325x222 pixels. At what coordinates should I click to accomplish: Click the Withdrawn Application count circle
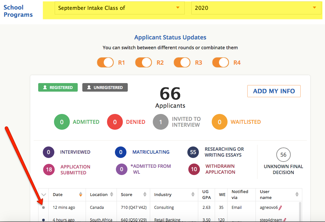click(194, 169)
